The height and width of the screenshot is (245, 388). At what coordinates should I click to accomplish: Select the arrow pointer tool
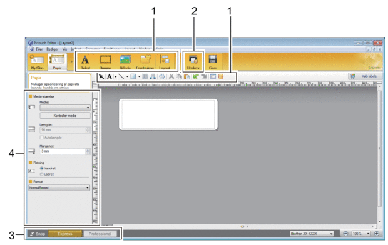[101, 77]
